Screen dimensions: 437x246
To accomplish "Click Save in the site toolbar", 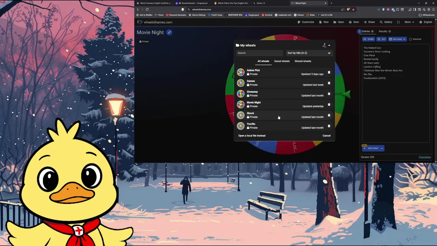I will [x=354, y=22].
